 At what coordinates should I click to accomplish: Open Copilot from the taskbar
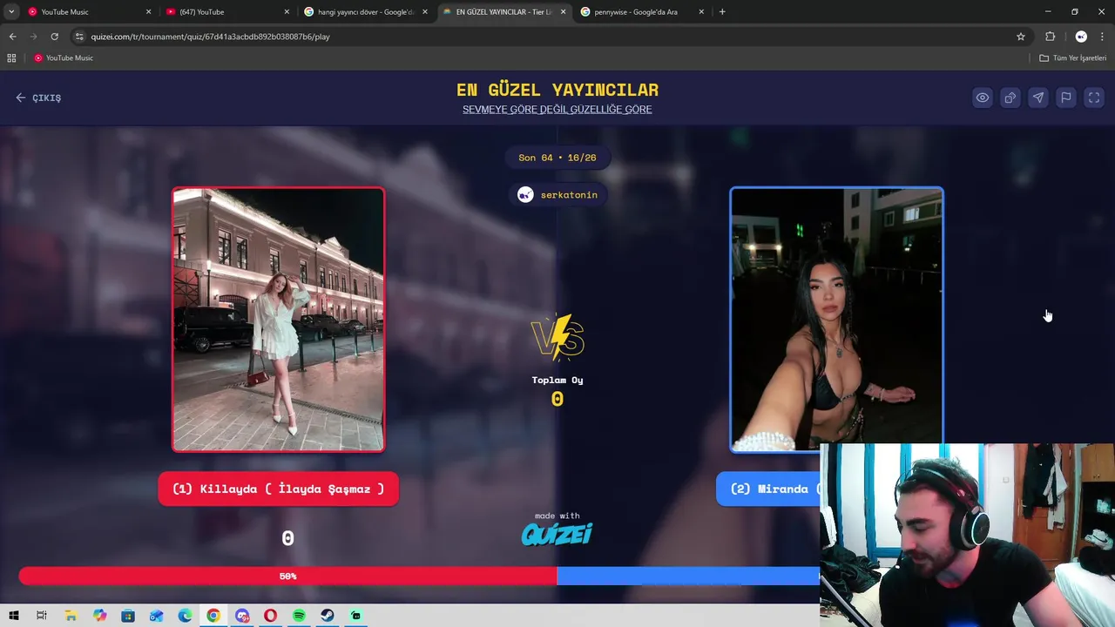pyautogui.click(x=99, y=616)
